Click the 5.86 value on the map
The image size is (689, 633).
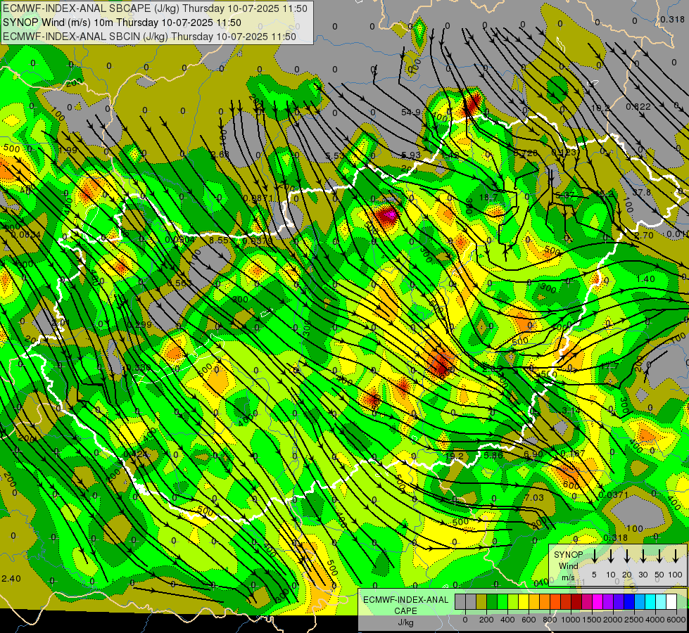tap(493, 456)
